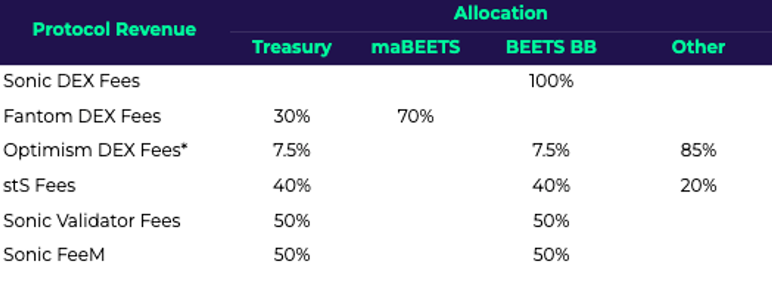The height and width of the screenshot is (283, 772).
Task: Select the maBEETS column header
Action: 415,47
